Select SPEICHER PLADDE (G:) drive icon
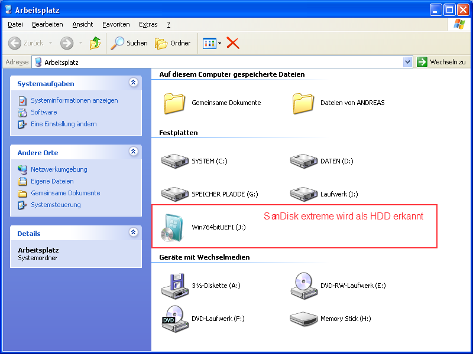 pyautogui.click(x=174, y=194)
